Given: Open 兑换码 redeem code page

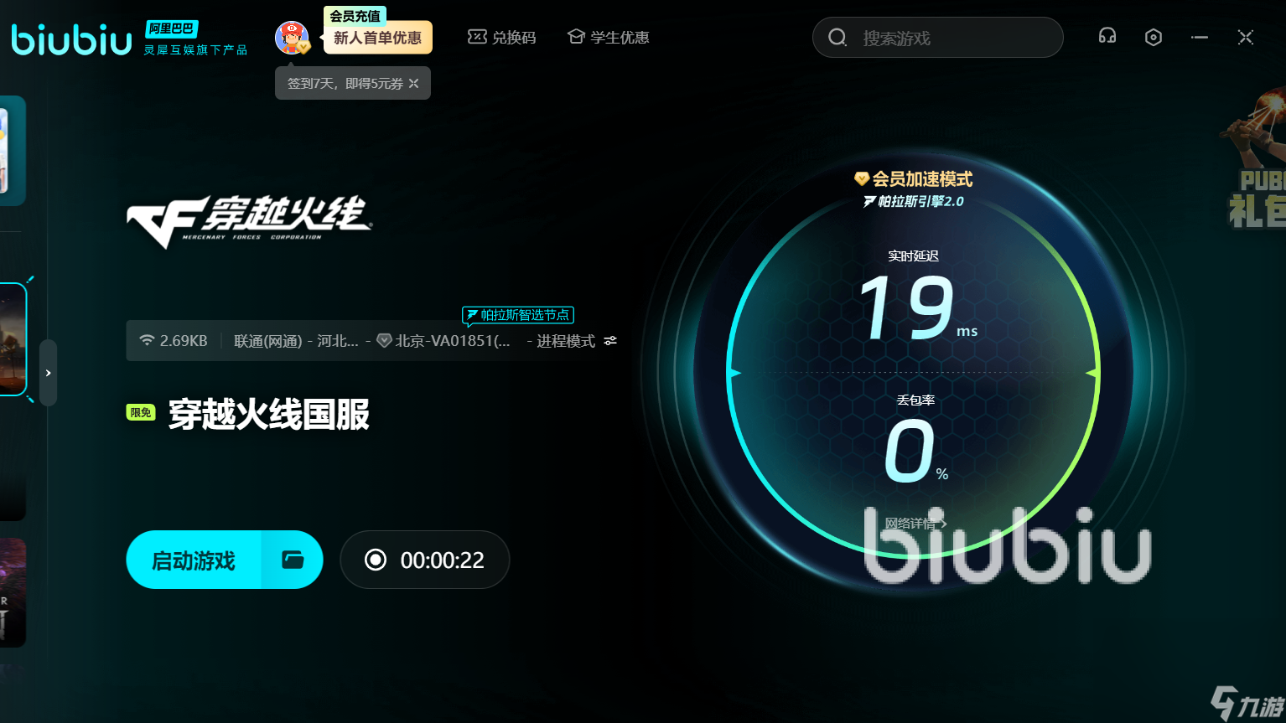Looking at the screenshot, I should pos(501,38).
